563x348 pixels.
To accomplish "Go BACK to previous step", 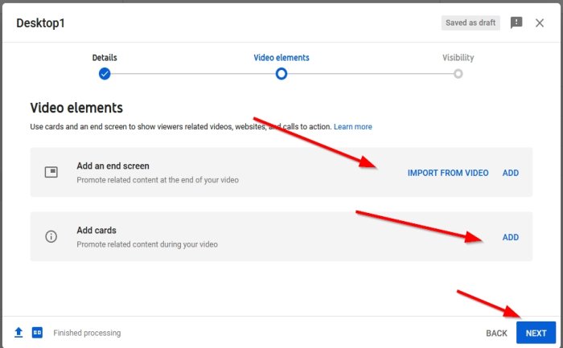I will pos(496,334).
